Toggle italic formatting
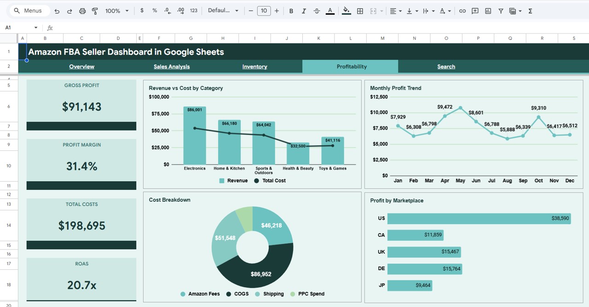The height and width of the screenshot is (307, 589). point(304,11)
